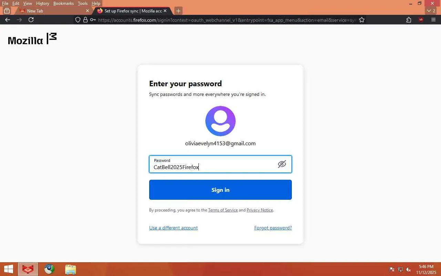Click the Mozilla logo

(x=32, y=39)
